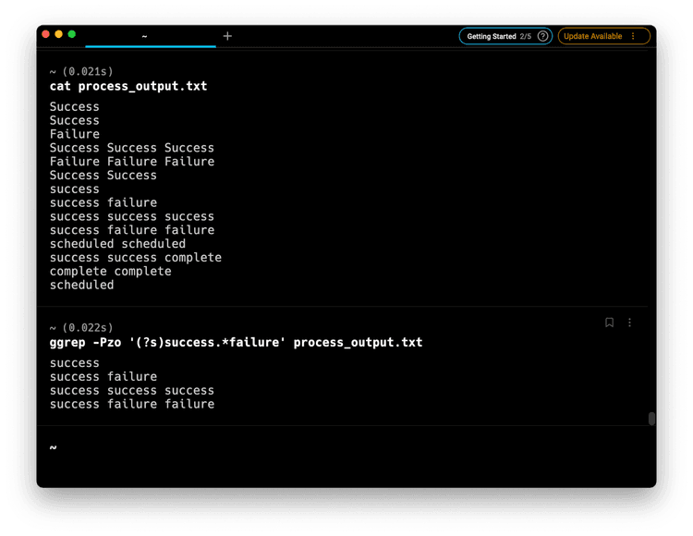Screen dimensions: 693x536
Task: Click the ggrep -Pzo command text
Action: [x=236, y=342]
